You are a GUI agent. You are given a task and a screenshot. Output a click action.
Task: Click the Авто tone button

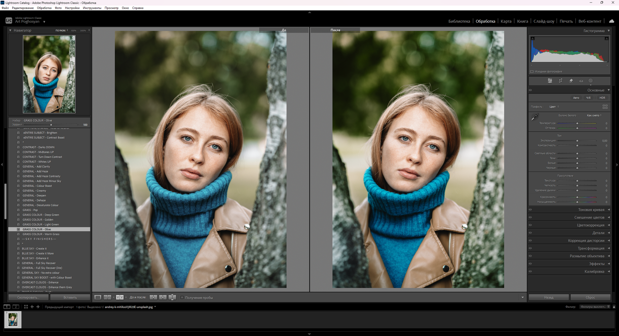(x=576, y=98)
